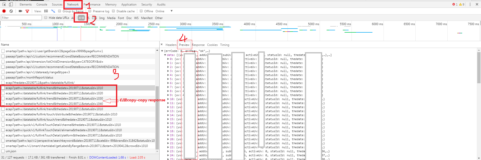The height and width of the screenshot is (160, 481).
Task: Stop recording the network log
Action: (4, 11)
